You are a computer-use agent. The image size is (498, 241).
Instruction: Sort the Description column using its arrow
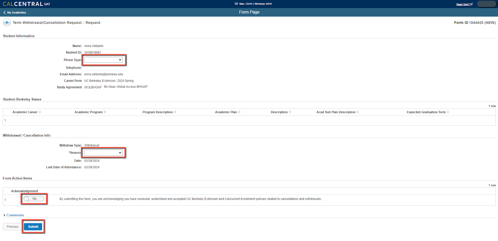click(290, 112)
